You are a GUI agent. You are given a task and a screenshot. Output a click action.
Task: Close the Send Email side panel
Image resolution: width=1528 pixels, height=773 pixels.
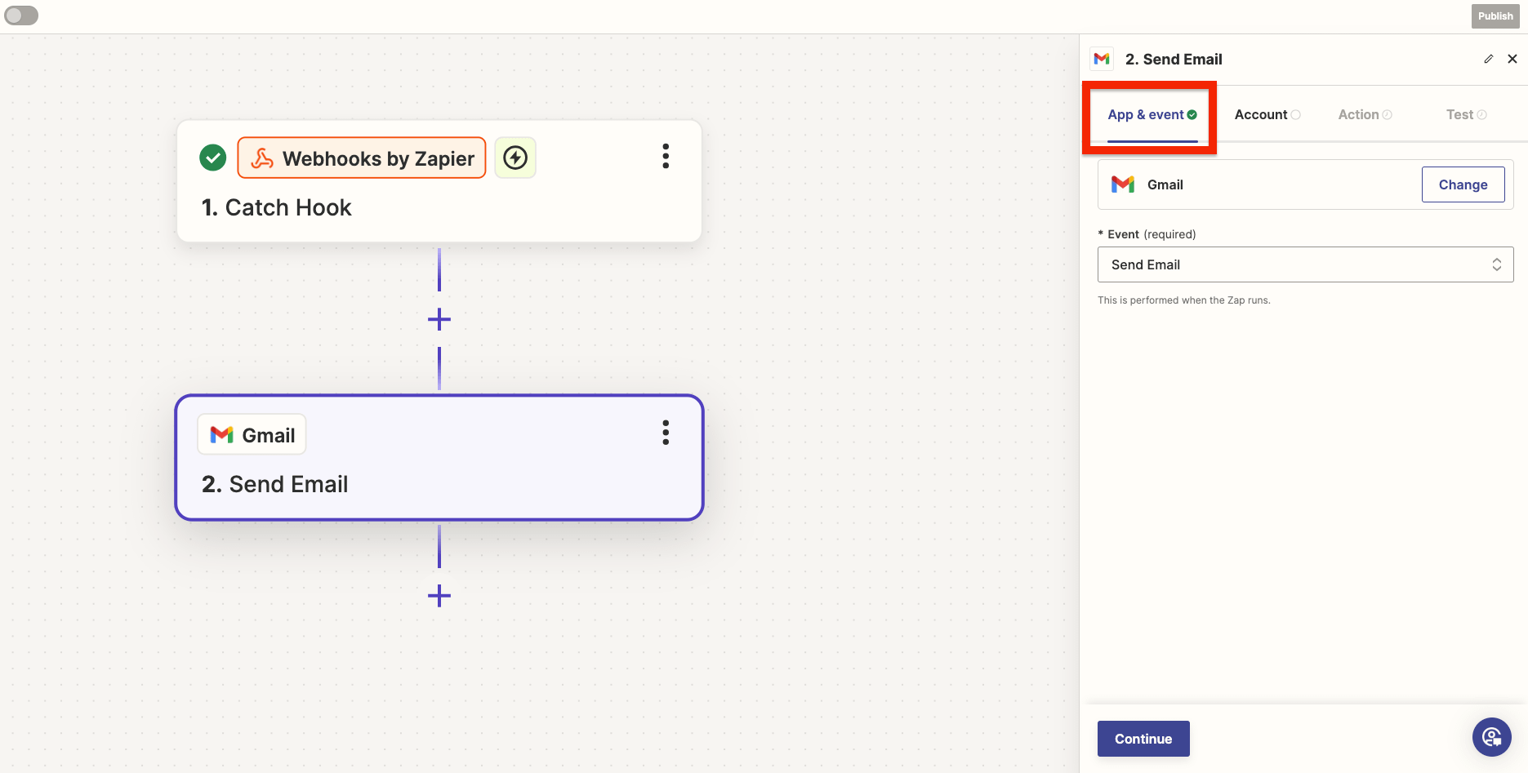pyautogui.click(x=1512, y=59)
